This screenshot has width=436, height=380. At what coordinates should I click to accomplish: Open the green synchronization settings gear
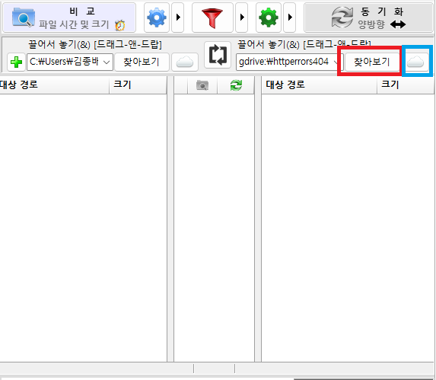(x=269, y=18)
